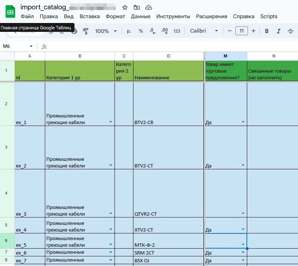
Task: Click the decrease decimal places icon
Action: pyautogui.click(x=152, y=31)
